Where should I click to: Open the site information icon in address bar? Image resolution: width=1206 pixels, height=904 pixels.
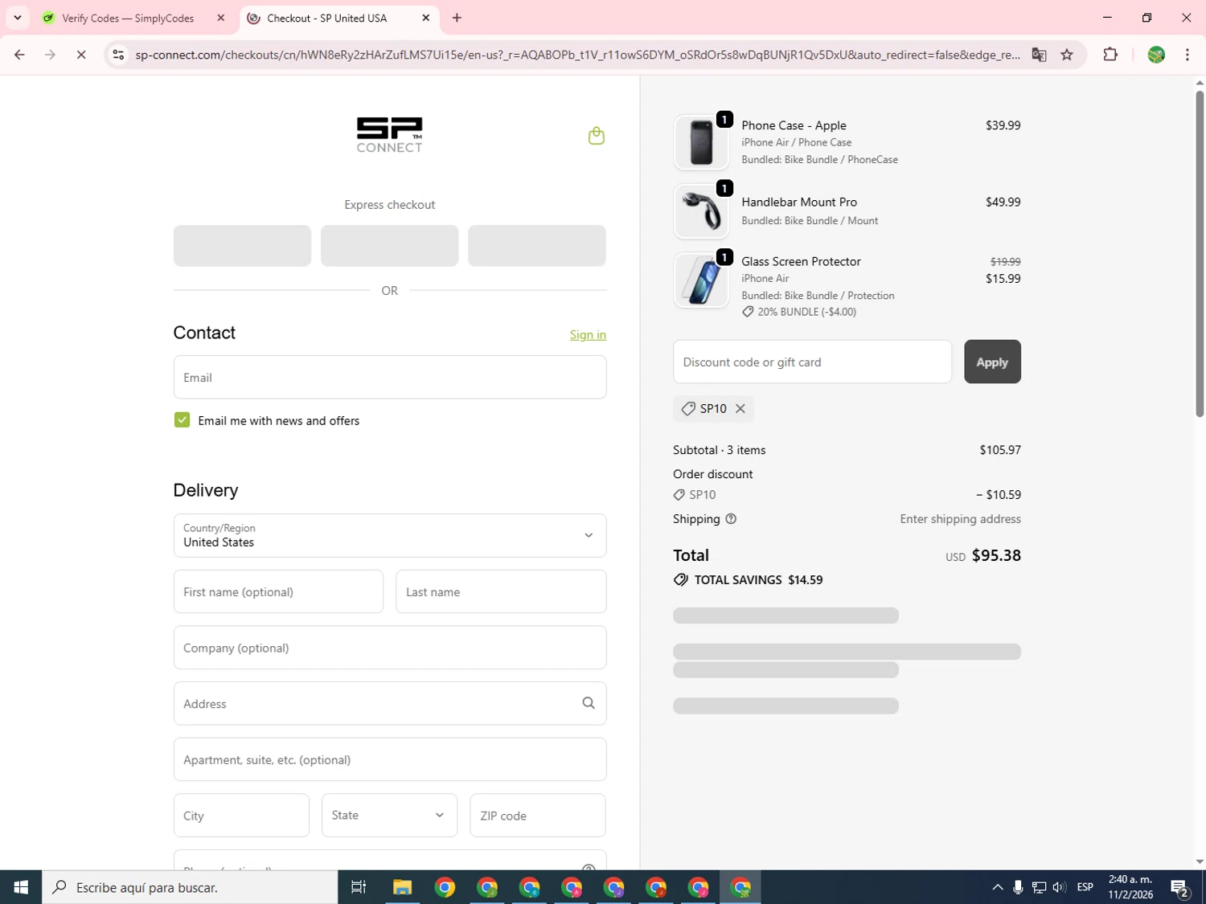click(118, 55)
